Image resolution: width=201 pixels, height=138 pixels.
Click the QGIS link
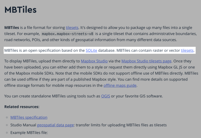(x=105, y=96)
